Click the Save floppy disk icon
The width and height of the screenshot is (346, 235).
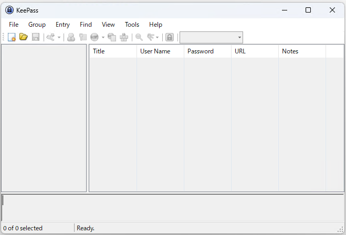coord(36,37)
